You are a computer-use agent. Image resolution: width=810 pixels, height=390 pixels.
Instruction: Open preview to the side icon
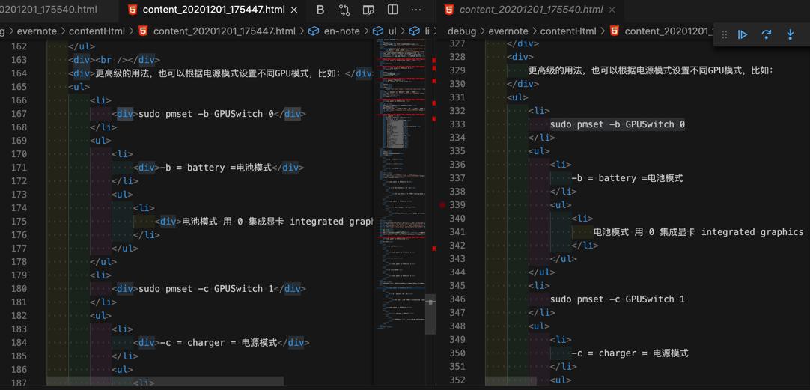(x=368, y=10)
